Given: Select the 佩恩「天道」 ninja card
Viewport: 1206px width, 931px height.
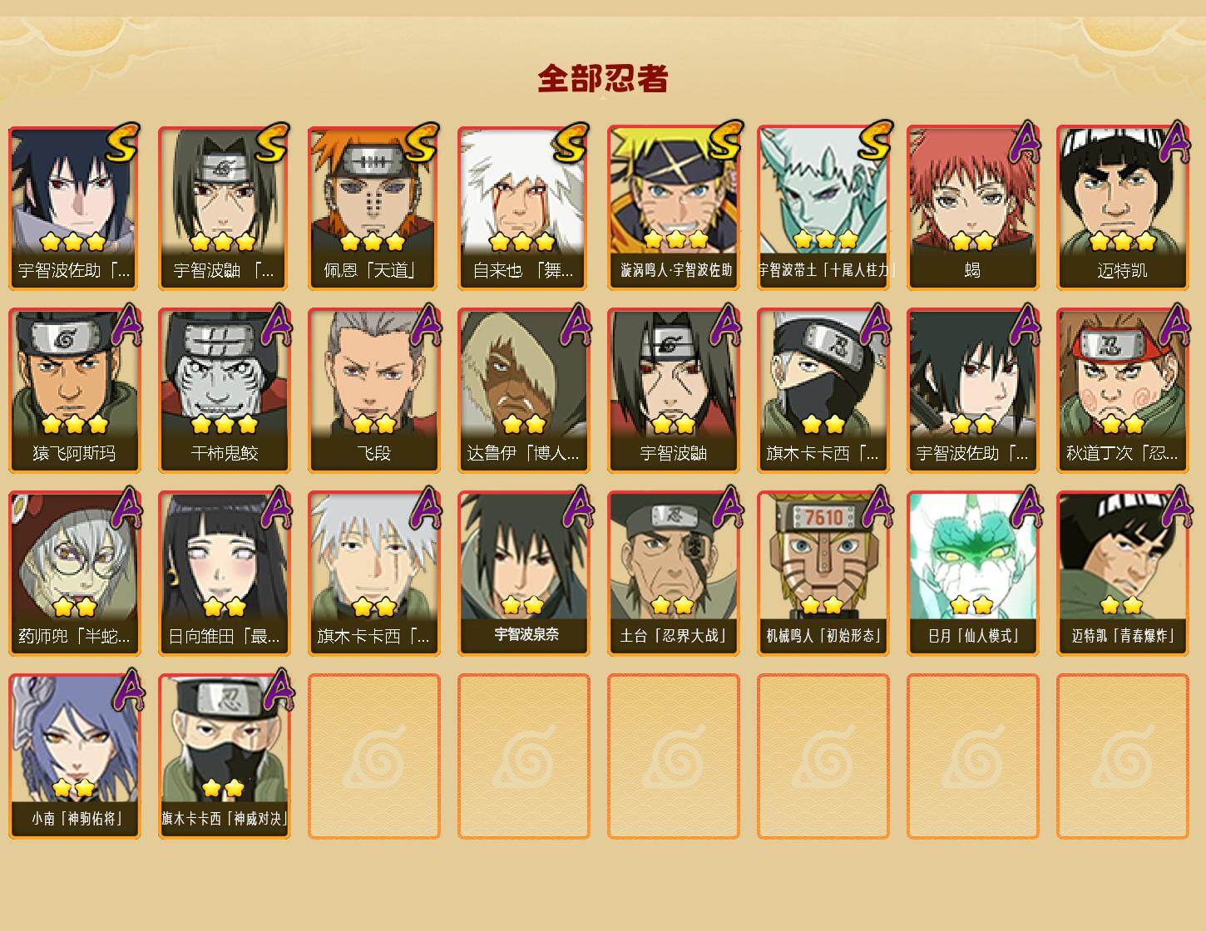Looking at the screenshot, I should click(373, 208).
